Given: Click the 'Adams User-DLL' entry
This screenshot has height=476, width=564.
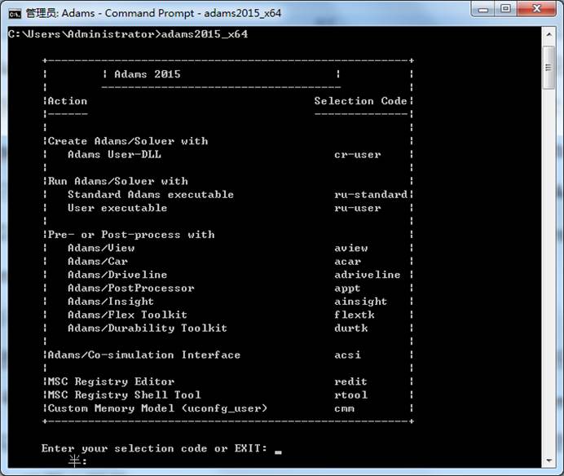Looking at the screenshot, I should (x=114, y=154).
